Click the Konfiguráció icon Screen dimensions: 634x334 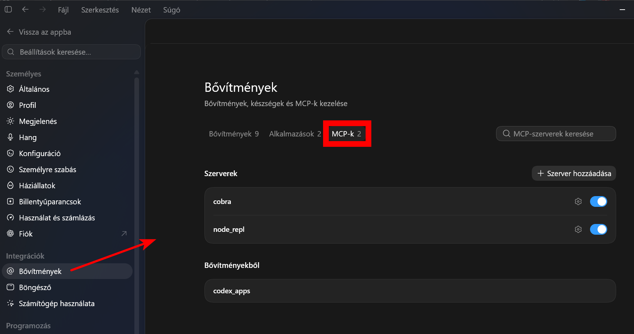pyautogui.click(x=10, y=153)
